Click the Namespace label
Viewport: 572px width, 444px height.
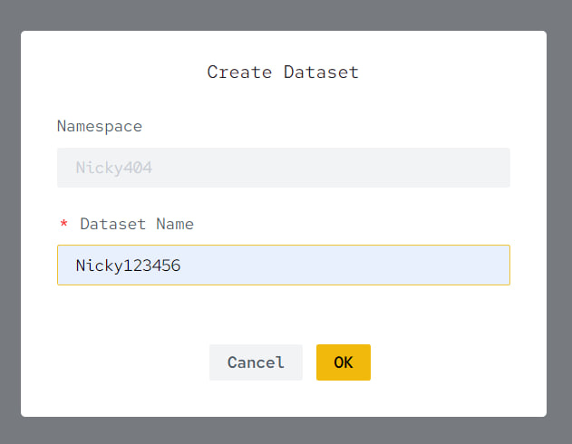coord(100,127)
